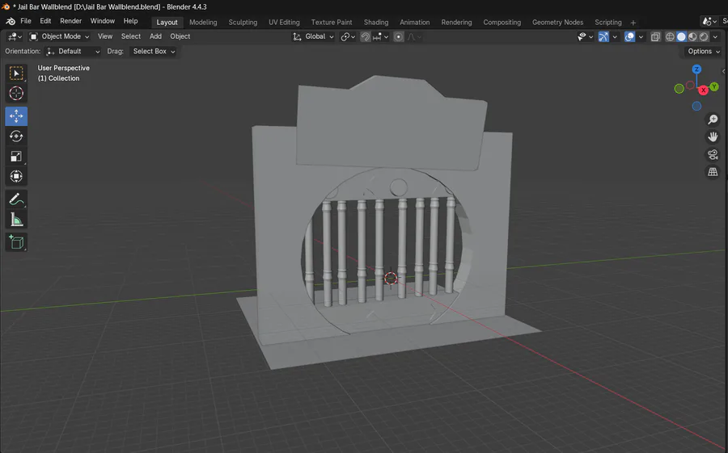The width and height of the screenshot is (728, 453).
Task: Open the snapping options dropdown
Action: pyautogui.click(x=380, y=36)
